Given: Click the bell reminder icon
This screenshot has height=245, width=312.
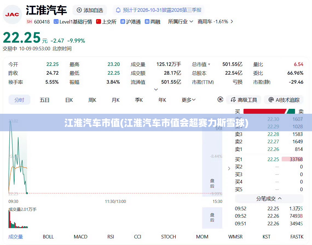Looking at the screenshot, I should (x=118, y=10).
